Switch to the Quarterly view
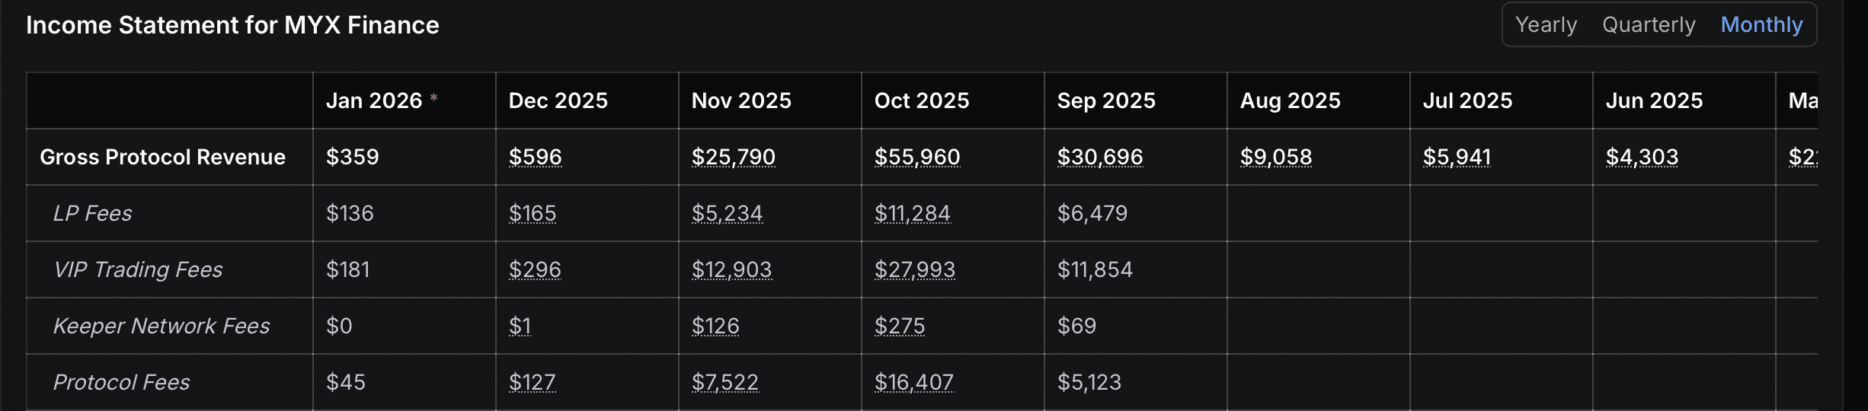1868x411 pixels. coord(1649,25)
